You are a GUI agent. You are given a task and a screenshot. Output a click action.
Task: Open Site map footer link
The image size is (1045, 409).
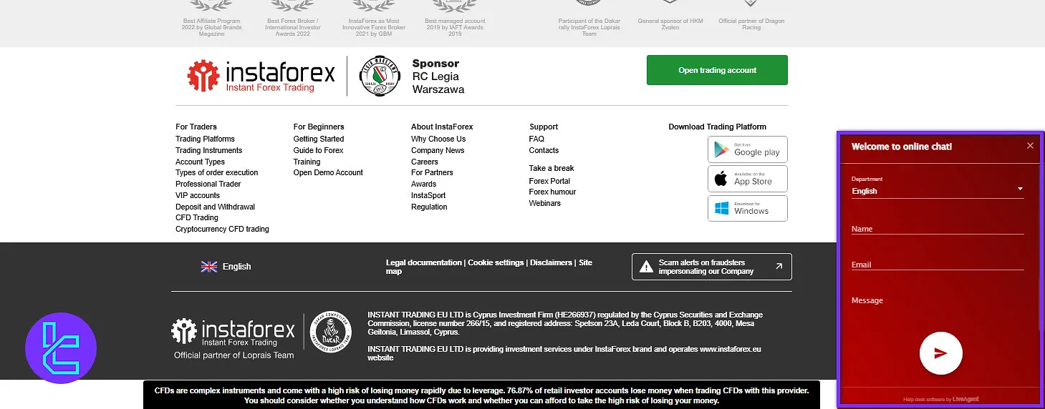click(x=489, y=267)
